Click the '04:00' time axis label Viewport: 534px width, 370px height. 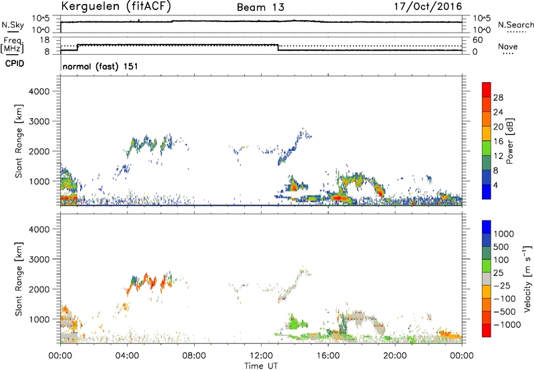click(127, 356)
